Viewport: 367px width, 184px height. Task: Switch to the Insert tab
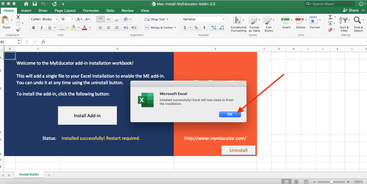point(26,10)
